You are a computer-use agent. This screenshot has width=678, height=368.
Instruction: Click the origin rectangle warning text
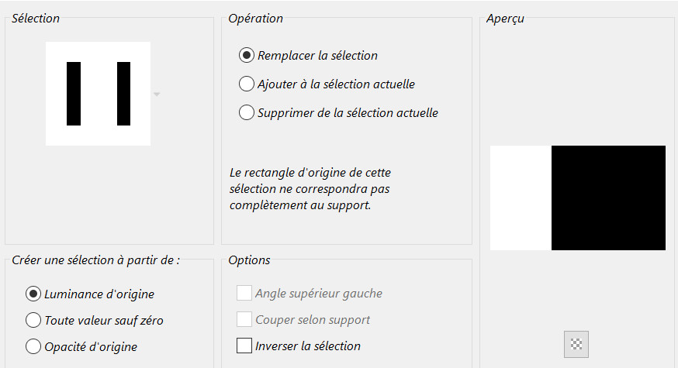coord(316,189)
